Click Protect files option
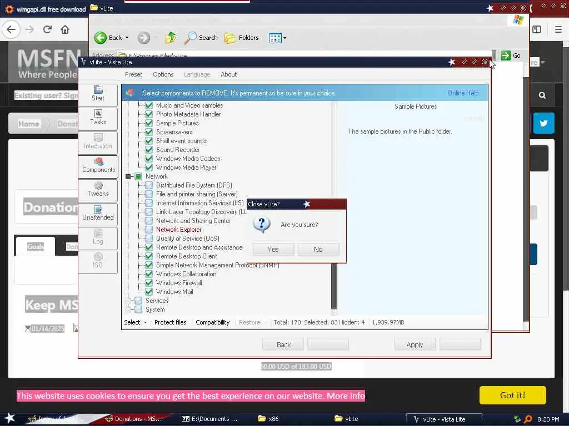Viewport: 569px width, 426px height. [170, 322]
